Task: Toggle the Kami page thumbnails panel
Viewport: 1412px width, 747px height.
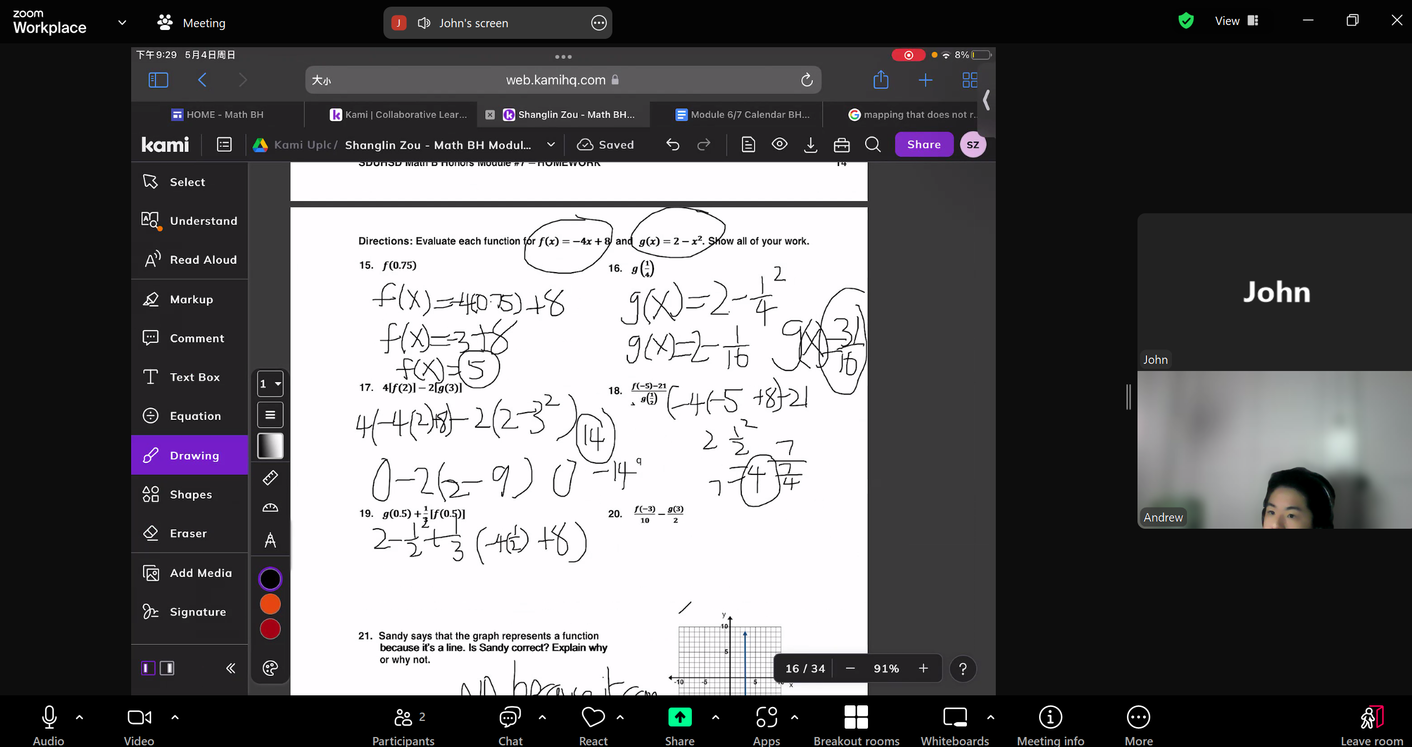Action: click(x=224, y=145)
